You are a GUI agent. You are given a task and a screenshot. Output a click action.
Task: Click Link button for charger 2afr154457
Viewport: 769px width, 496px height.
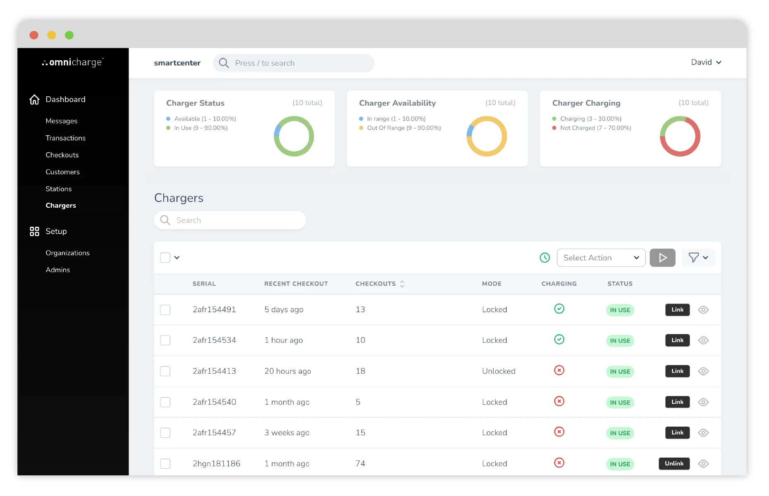[677, 432]
